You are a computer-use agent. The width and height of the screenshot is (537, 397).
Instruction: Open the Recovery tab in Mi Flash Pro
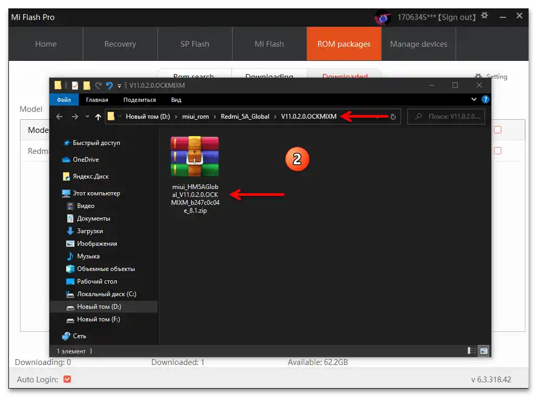point(120,44)
